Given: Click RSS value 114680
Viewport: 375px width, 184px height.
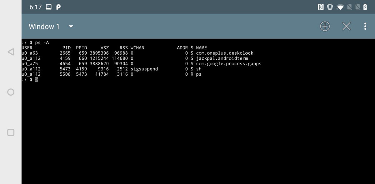Looking at the screenshot, I should tap(120, 58).
